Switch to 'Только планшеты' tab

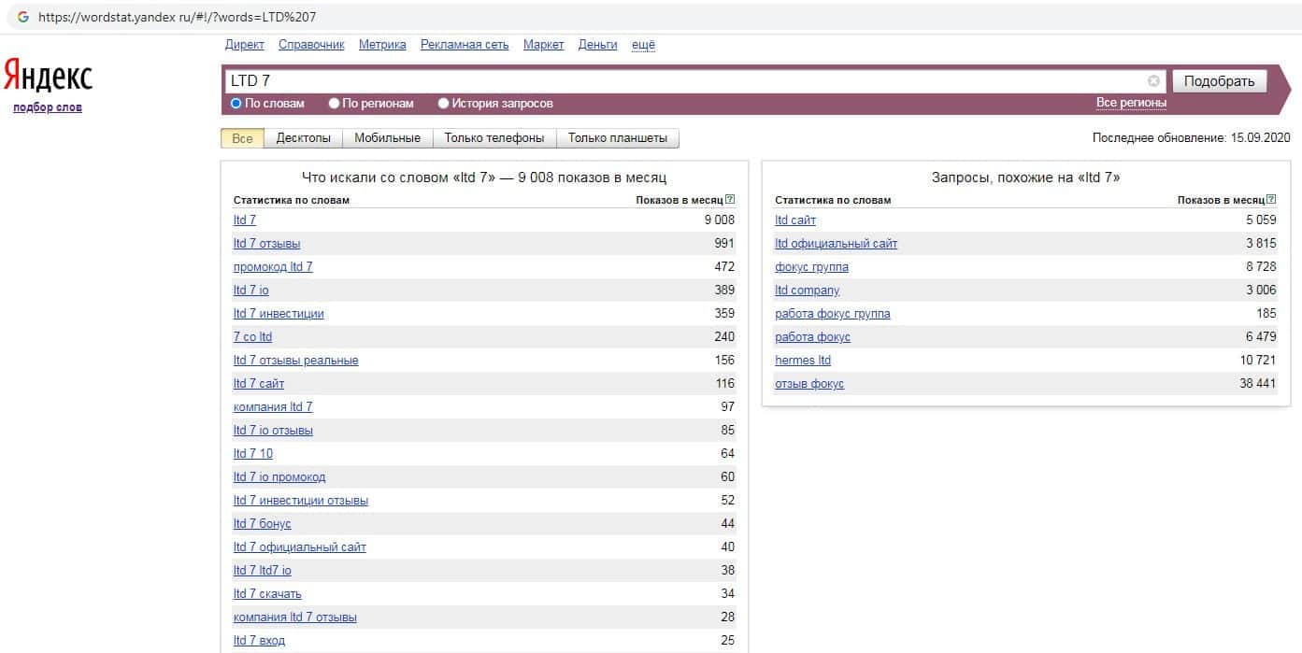click(617, 138)
